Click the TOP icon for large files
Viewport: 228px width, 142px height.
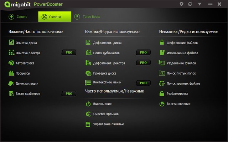tap(162, 83)
